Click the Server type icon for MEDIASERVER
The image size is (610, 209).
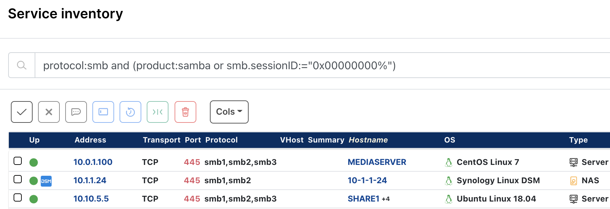[574, 162]
